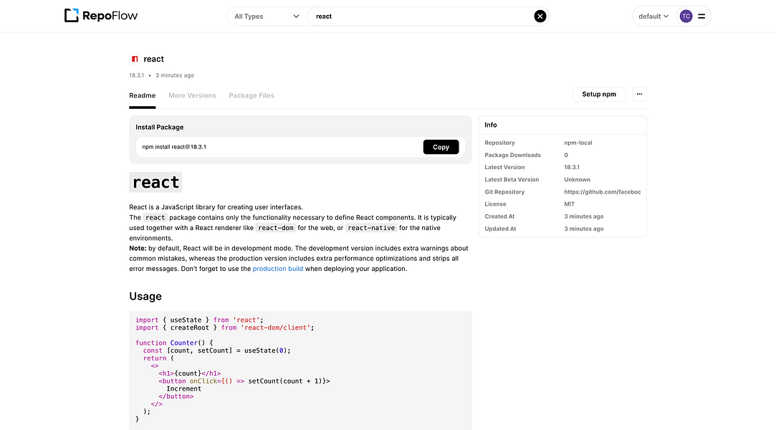Click the function Counter code line
Image resolution: width=776 pixels, height=430 pixels.
[x=174, y=343]
